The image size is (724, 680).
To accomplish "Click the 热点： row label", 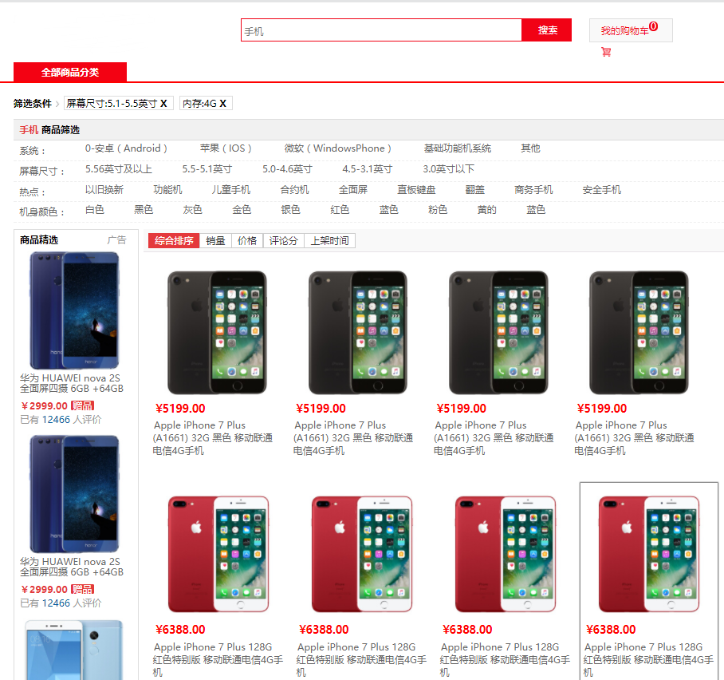I will (33, 192).
